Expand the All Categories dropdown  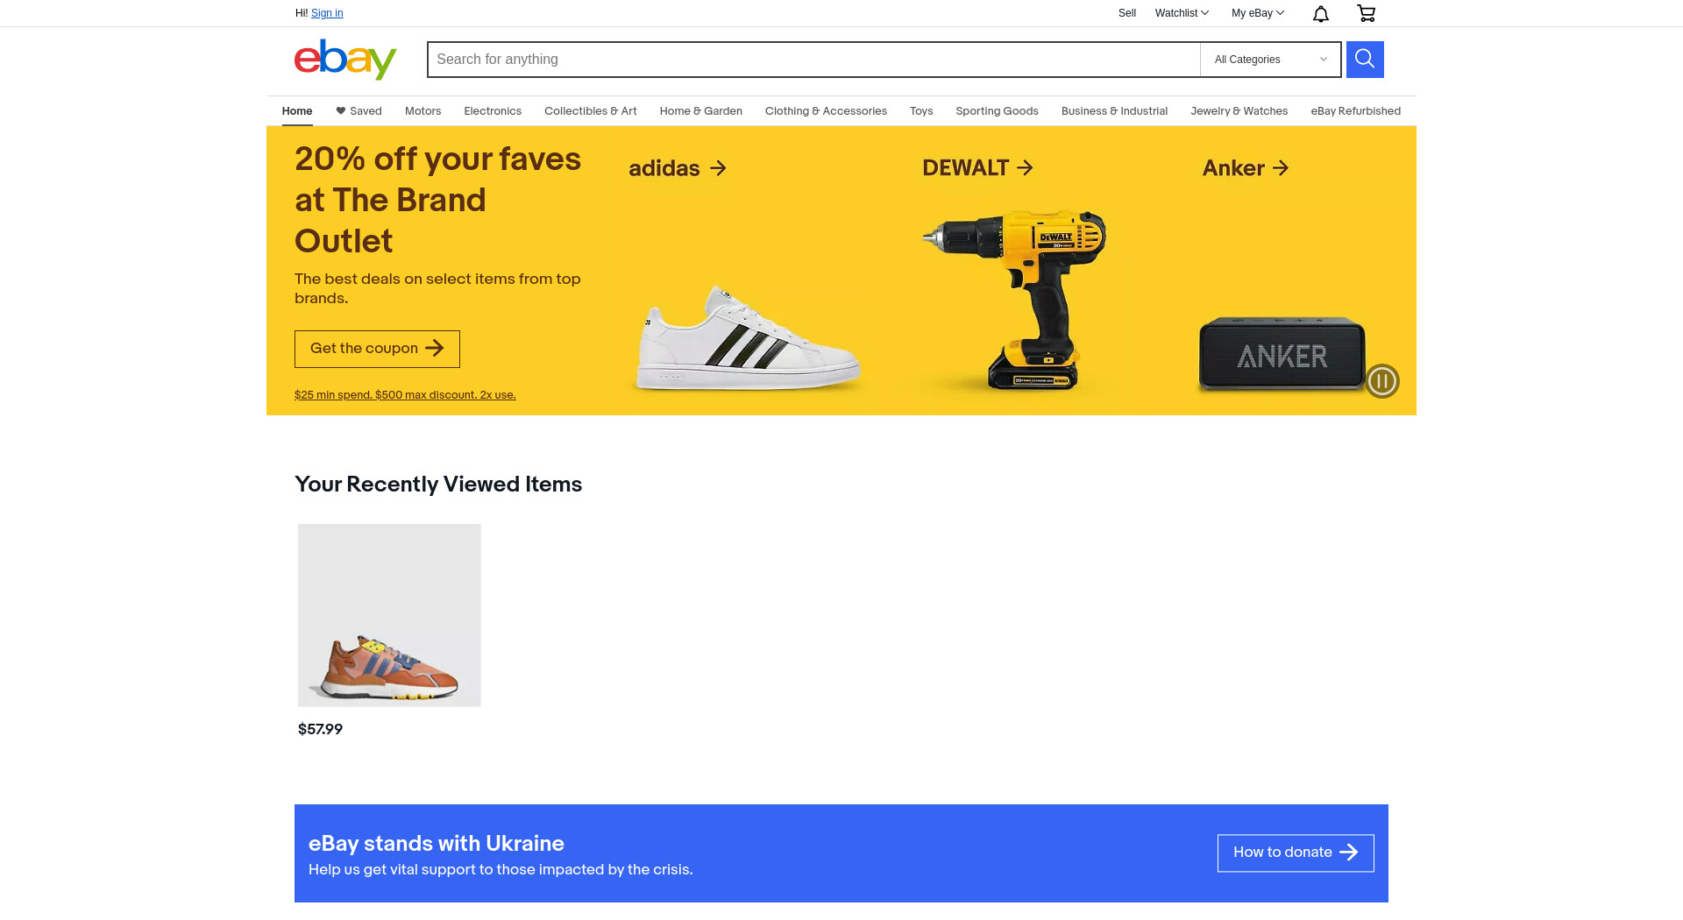click(1270, 60)
